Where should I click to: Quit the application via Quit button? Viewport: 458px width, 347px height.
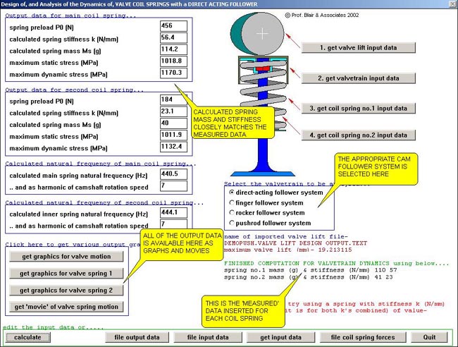[x=429, y=337]
